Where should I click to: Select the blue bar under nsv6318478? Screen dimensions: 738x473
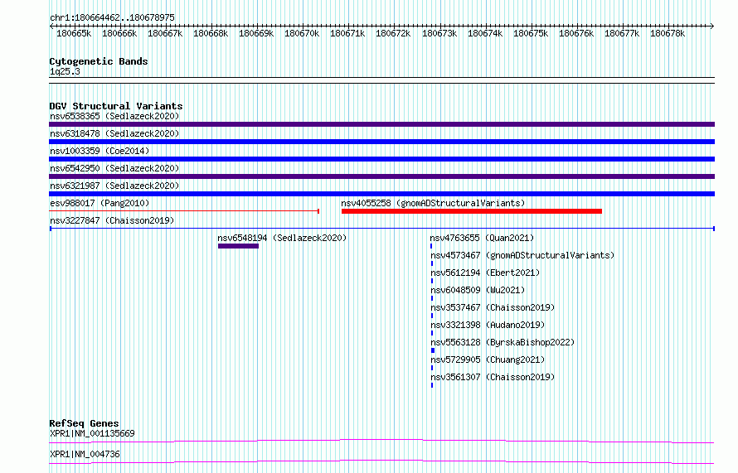pyautogui.click(x=381, y=142)
